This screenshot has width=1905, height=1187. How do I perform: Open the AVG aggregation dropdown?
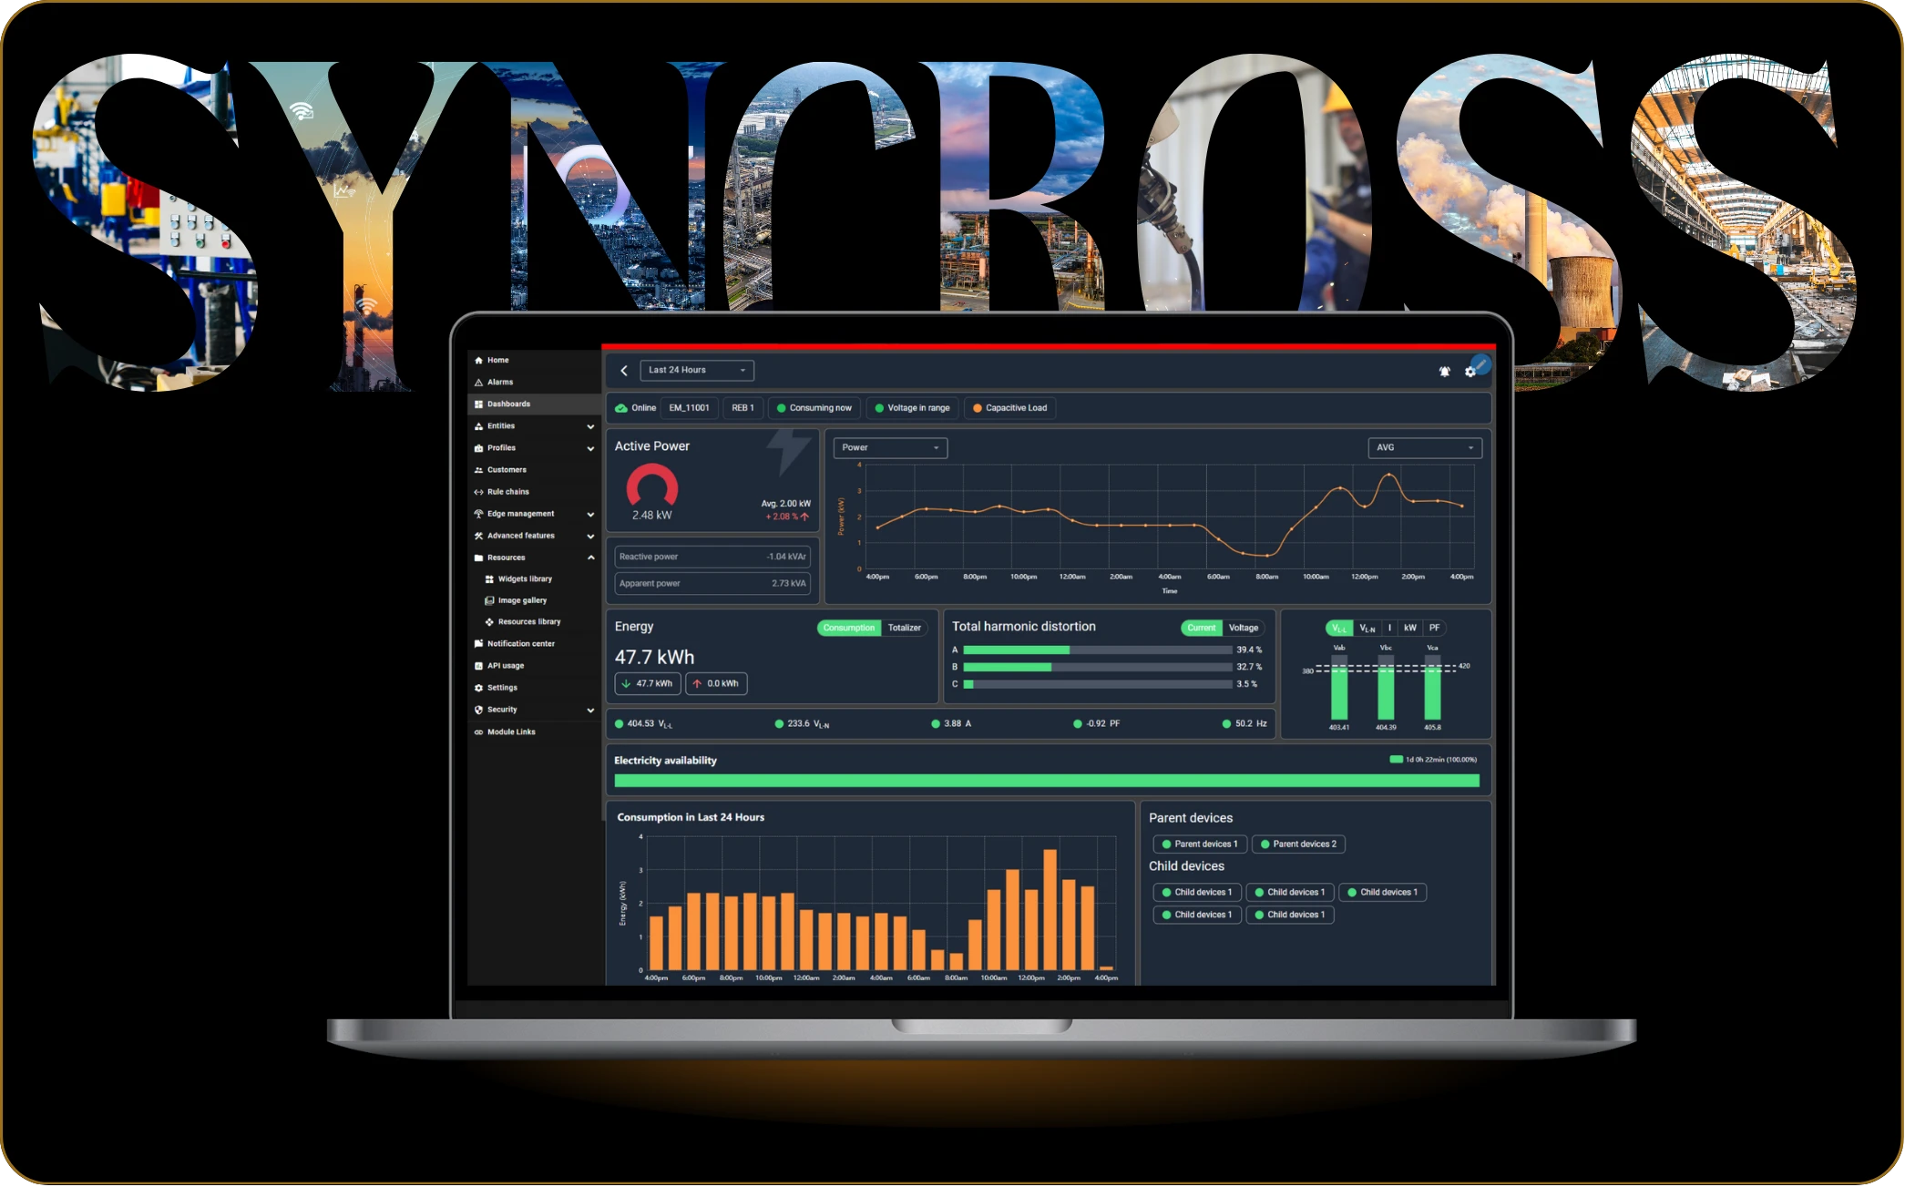[1426, 448]
